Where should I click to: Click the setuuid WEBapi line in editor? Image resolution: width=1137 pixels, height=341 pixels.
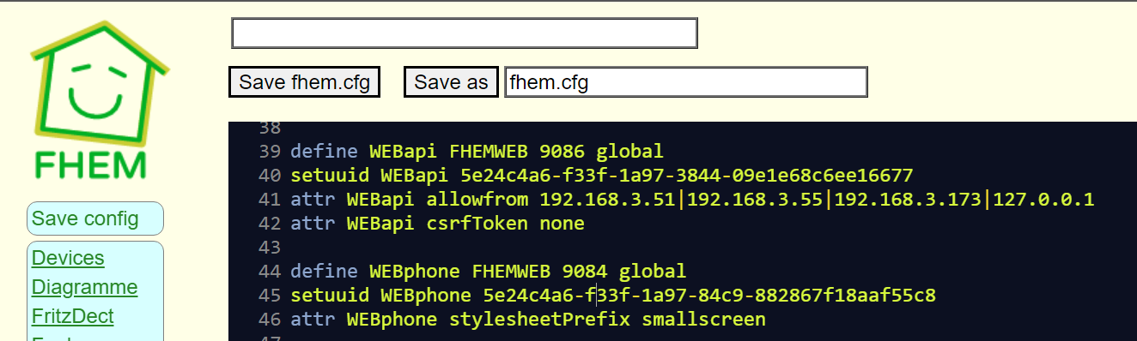point(601,176)
